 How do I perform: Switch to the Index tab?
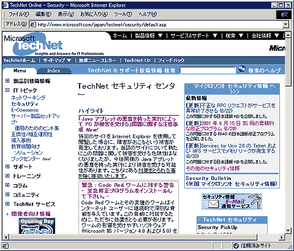[54, 70]
